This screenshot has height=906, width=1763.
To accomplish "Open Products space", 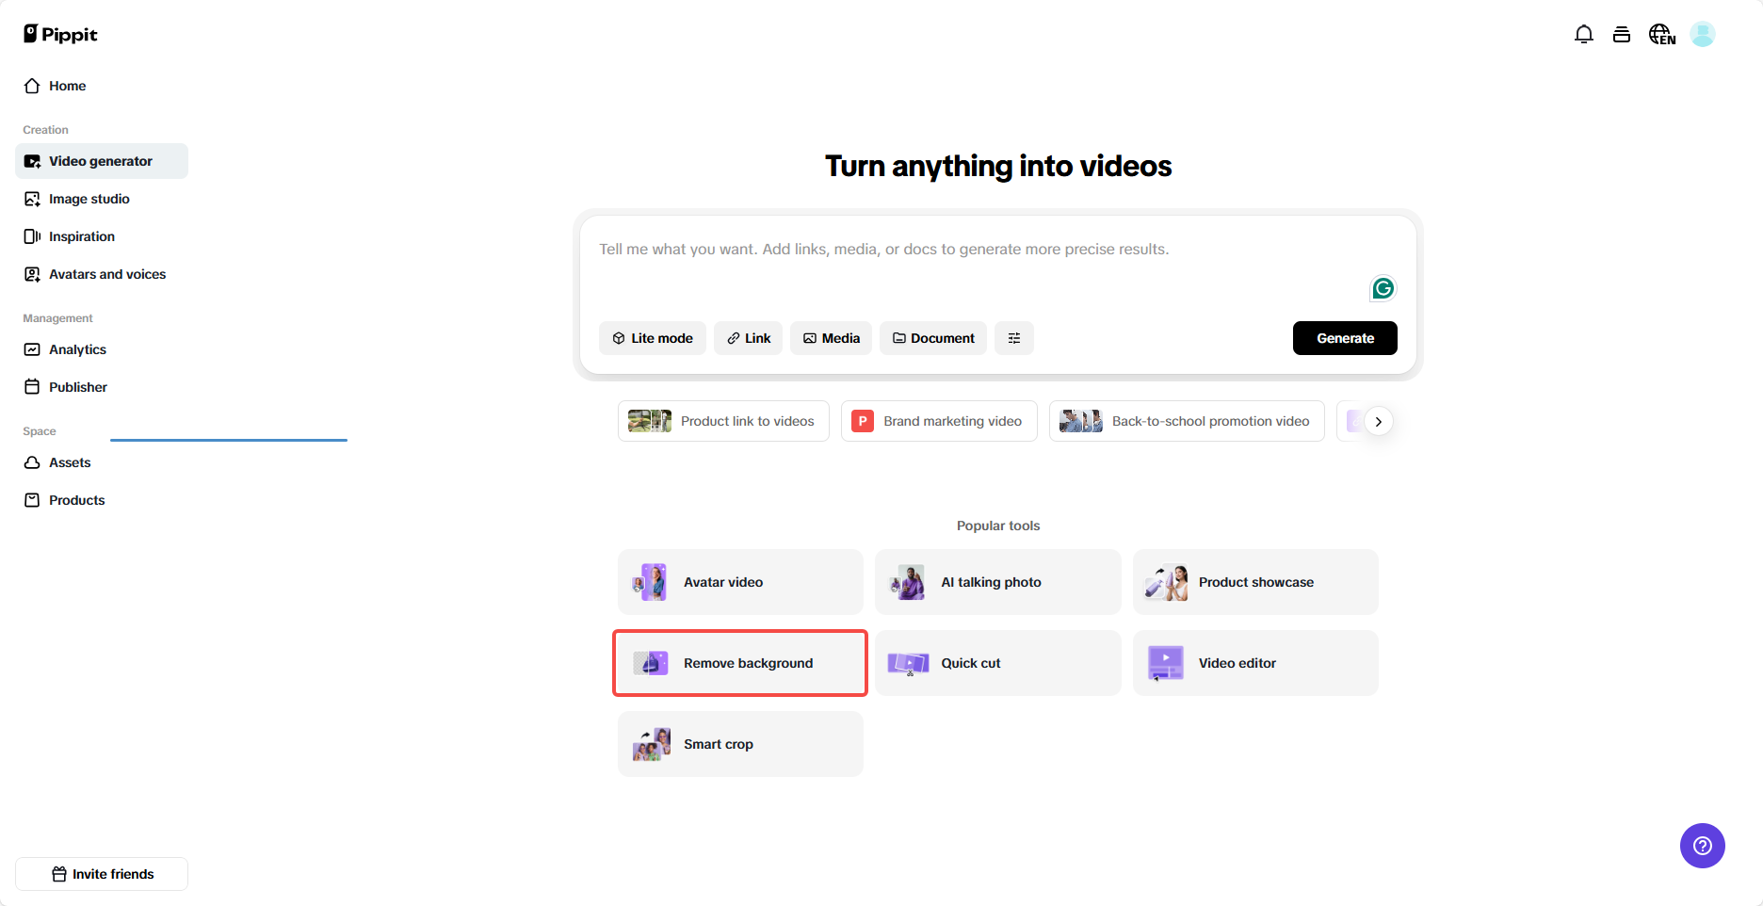I will point(102,500).
